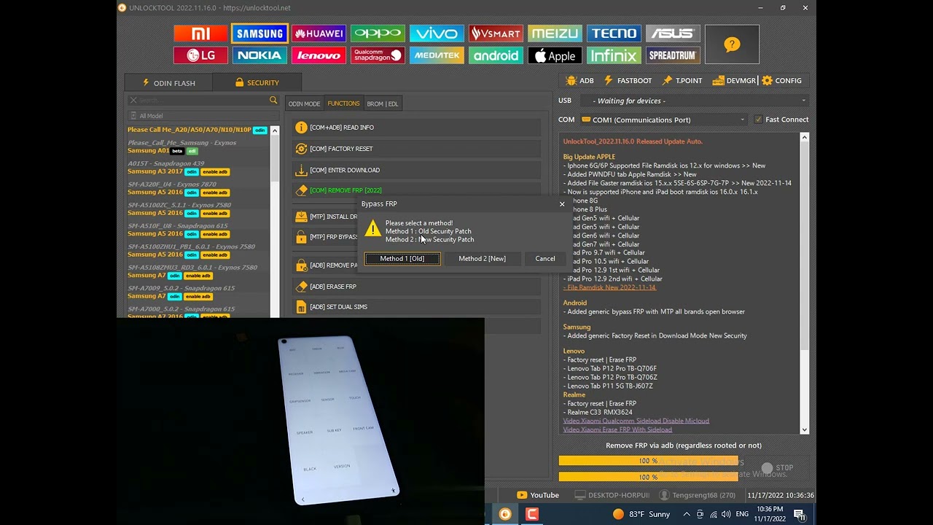Switch to the BROM | EDL tab

[x=382, y=104]
